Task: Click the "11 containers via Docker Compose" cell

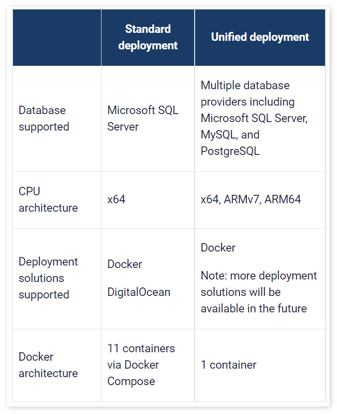Action: click(x=141, y=365)
